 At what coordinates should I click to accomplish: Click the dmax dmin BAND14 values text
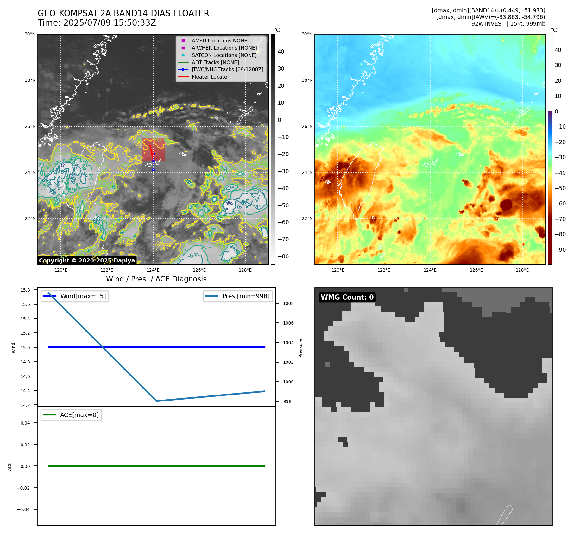pos(489,10)
